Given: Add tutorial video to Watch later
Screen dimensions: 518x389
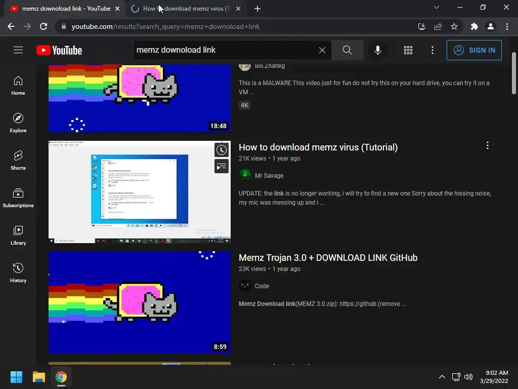Looking at the screenshot, I should click(222, 150).
